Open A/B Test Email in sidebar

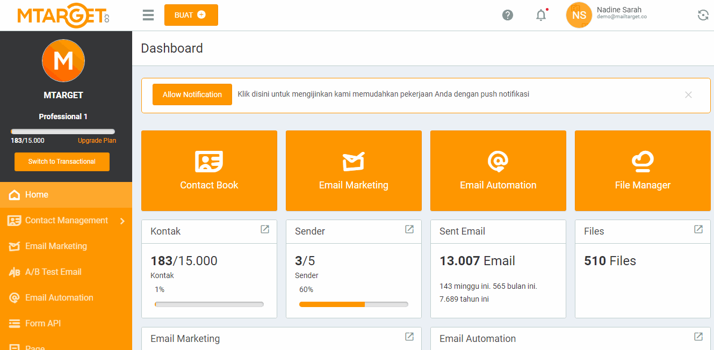click(66, 272)
